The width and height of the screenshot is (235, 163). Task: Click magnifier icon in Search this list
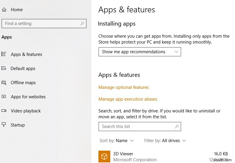pyautogui.click(x=177, y=127)
